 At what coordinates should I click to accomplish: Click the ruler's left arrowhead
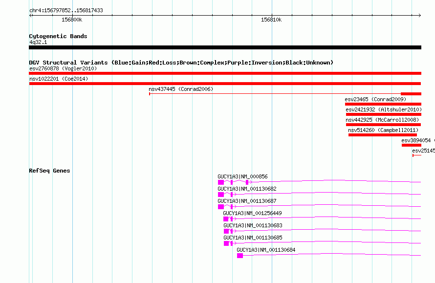pos(31,15)
